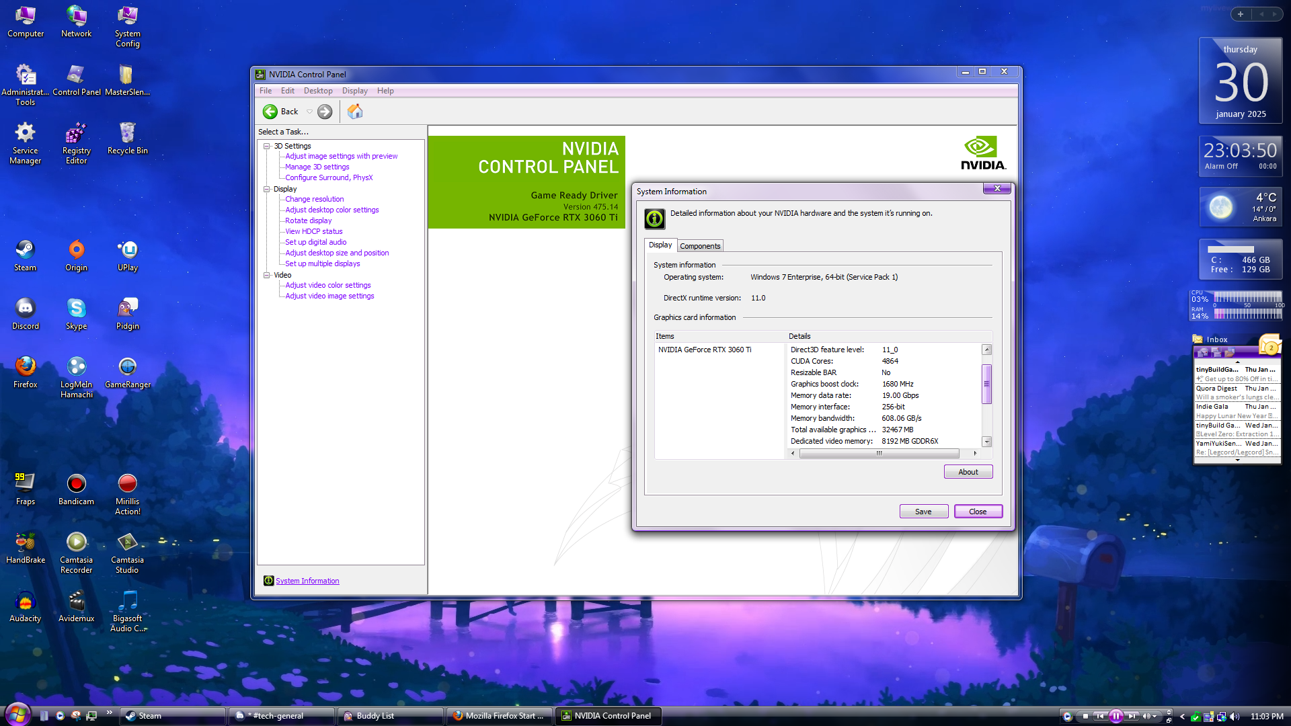Image resolution: width=1291 pixels, height=726 pixels.
Task: Open Adjust desktop size and position
Action: (x=337, y=253)
